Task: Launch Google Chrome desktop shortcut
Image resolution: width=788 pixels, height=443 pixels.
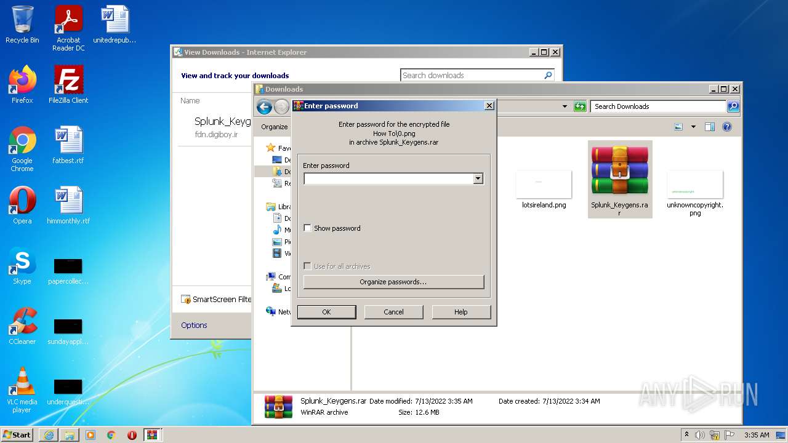Action: point(22,149)
